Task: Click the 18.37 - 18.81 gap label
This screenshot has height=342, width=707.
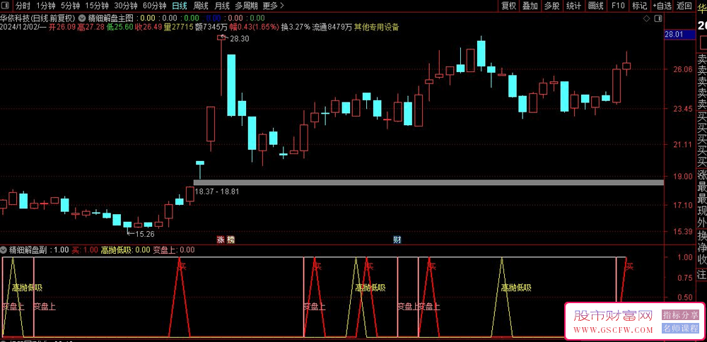Action: pos(217,191)
